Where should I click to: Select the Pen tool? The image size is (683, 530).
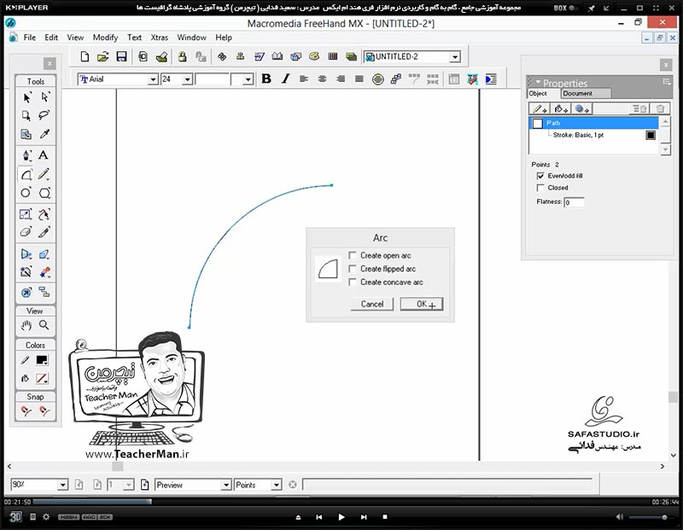[x=26, y=155]
